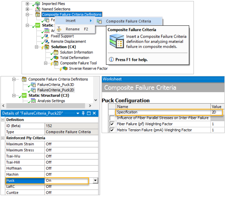Select the Puck row label
Image resolution: width=226 pixels, height=197 pixels.
click(25, 181)
